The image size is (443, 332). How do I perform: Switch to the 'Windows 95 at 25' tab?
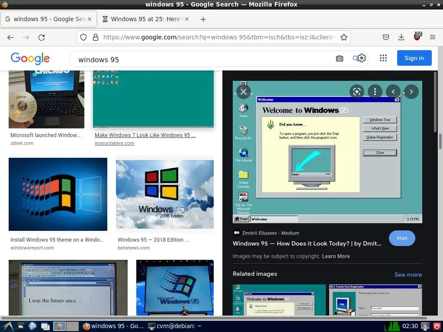(145, 19)
